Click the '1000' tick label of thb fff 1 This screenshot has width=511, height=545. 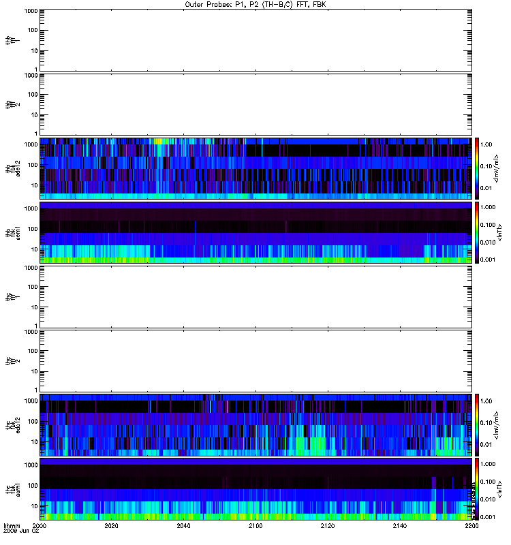(x=31, y=11)
